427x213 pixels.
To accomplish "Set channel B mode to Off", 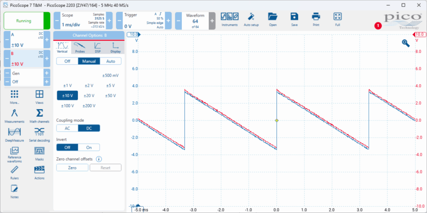I will click(x=67, y=61).
